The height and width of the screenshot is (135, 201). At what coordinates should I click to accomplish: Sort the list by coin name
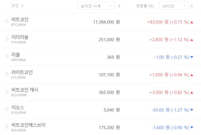(x=22, y=6)
